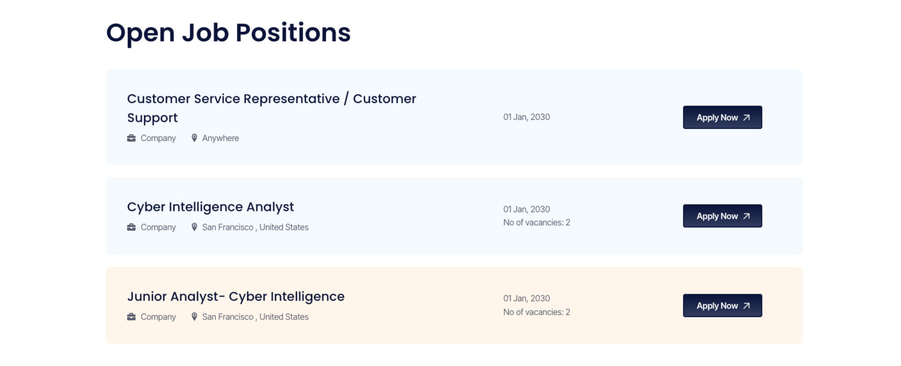This screenshot has height=366, width=901.
Task: Click location pin in Cyber Intelligence Analyst row
Action: (194, 227)
